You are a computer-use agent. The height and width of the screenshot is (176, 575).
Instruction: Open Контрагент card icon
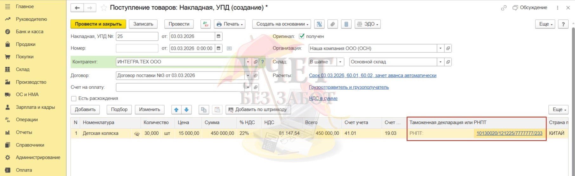click(256, 62)
